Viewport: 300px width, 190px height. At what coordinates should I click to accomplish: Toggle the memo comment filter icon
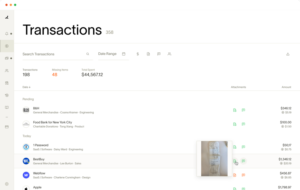(x=159, y=54)
